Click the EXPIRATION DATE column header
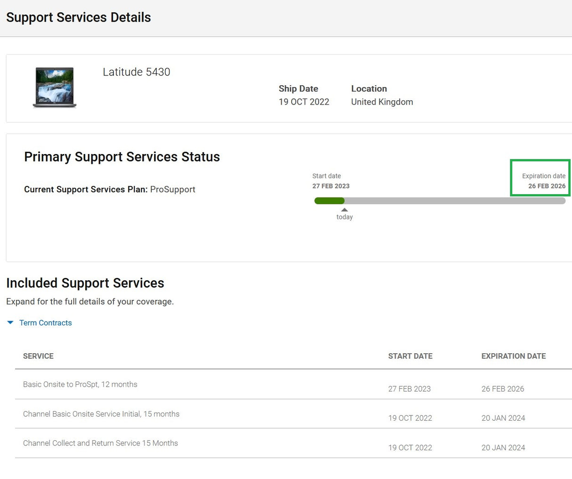The height and width of the screenshot is (479, 572). (513, 356)
